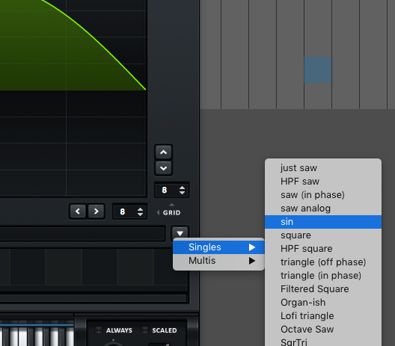Choose 'Filtered Square' waveform
395x346 pixels.
click(323, 289)
